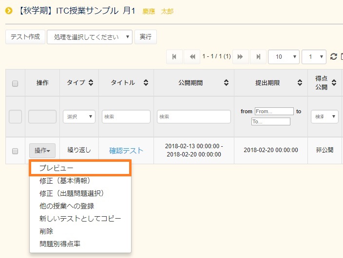This screenshot has height=258, width=343.
Task: Sort by 公開期間 column arrows
Action: coord(226,83)
